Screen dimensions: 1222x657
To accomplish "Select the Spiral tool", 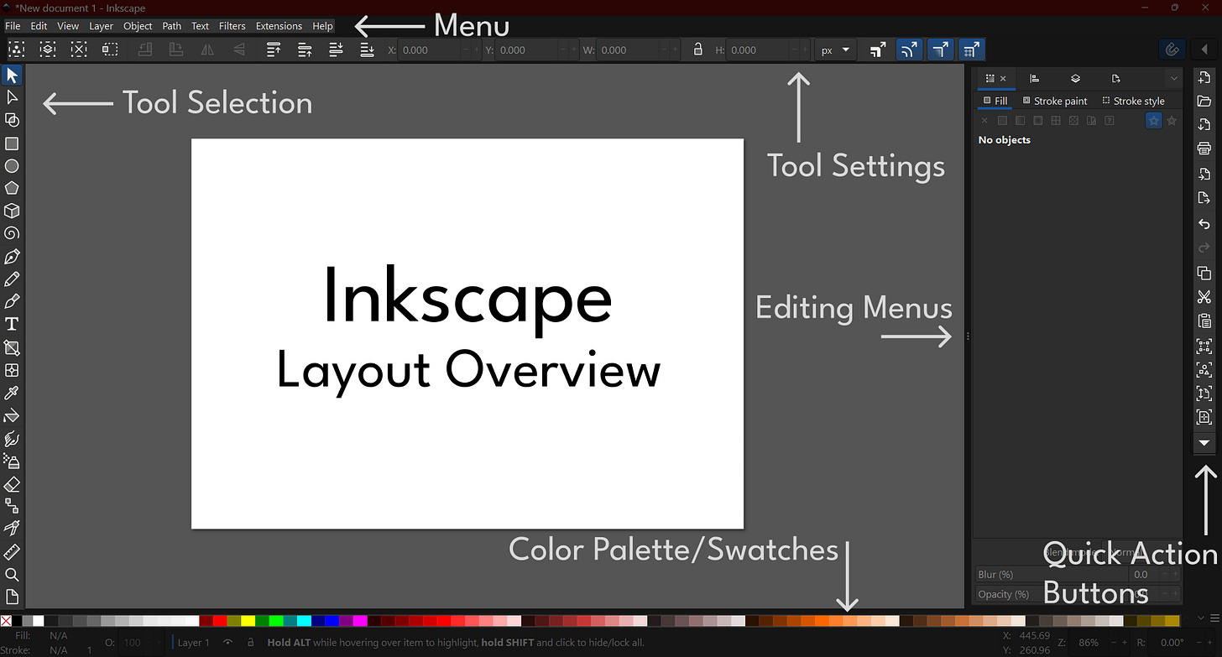I will pos(12,233).
